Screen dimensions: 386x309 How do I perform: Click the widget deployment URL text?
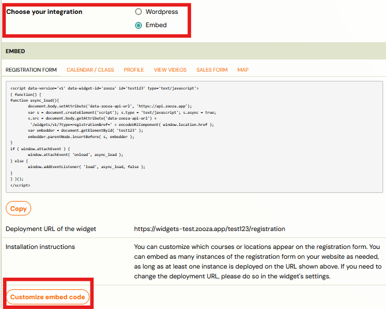tap(209, 229)
